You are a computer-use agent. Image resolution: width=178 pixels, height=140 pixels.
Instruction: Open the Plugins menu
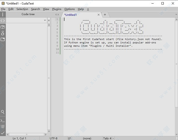[x=57, y=9]
